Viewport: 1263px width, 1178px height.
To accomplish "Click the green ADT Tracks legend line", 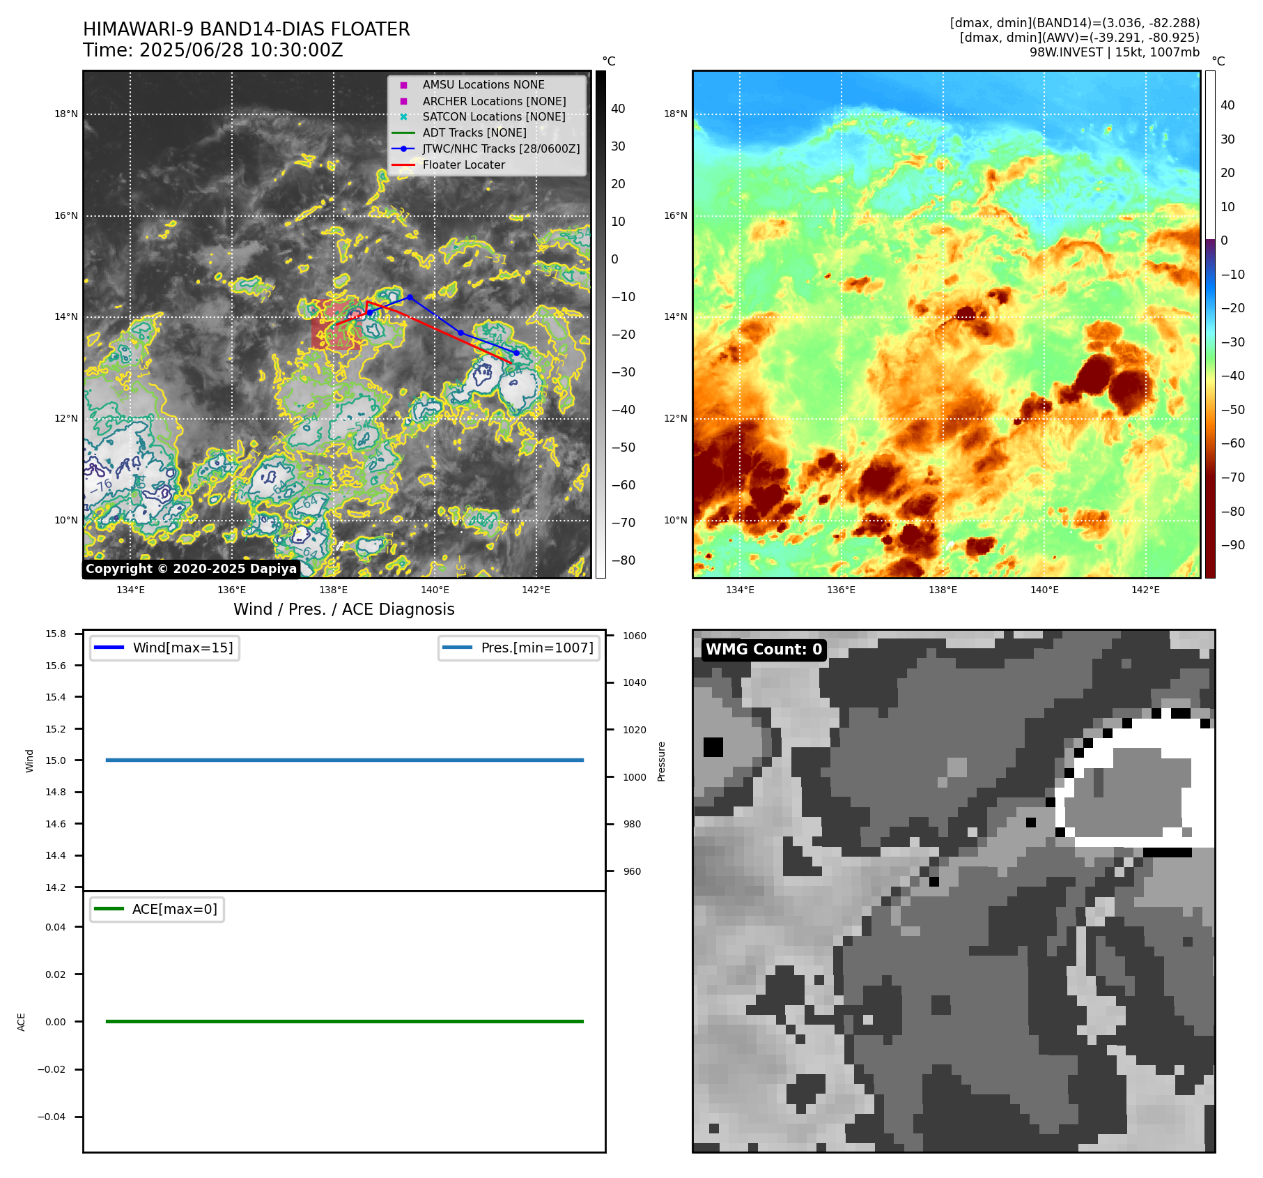I will 403,132.
